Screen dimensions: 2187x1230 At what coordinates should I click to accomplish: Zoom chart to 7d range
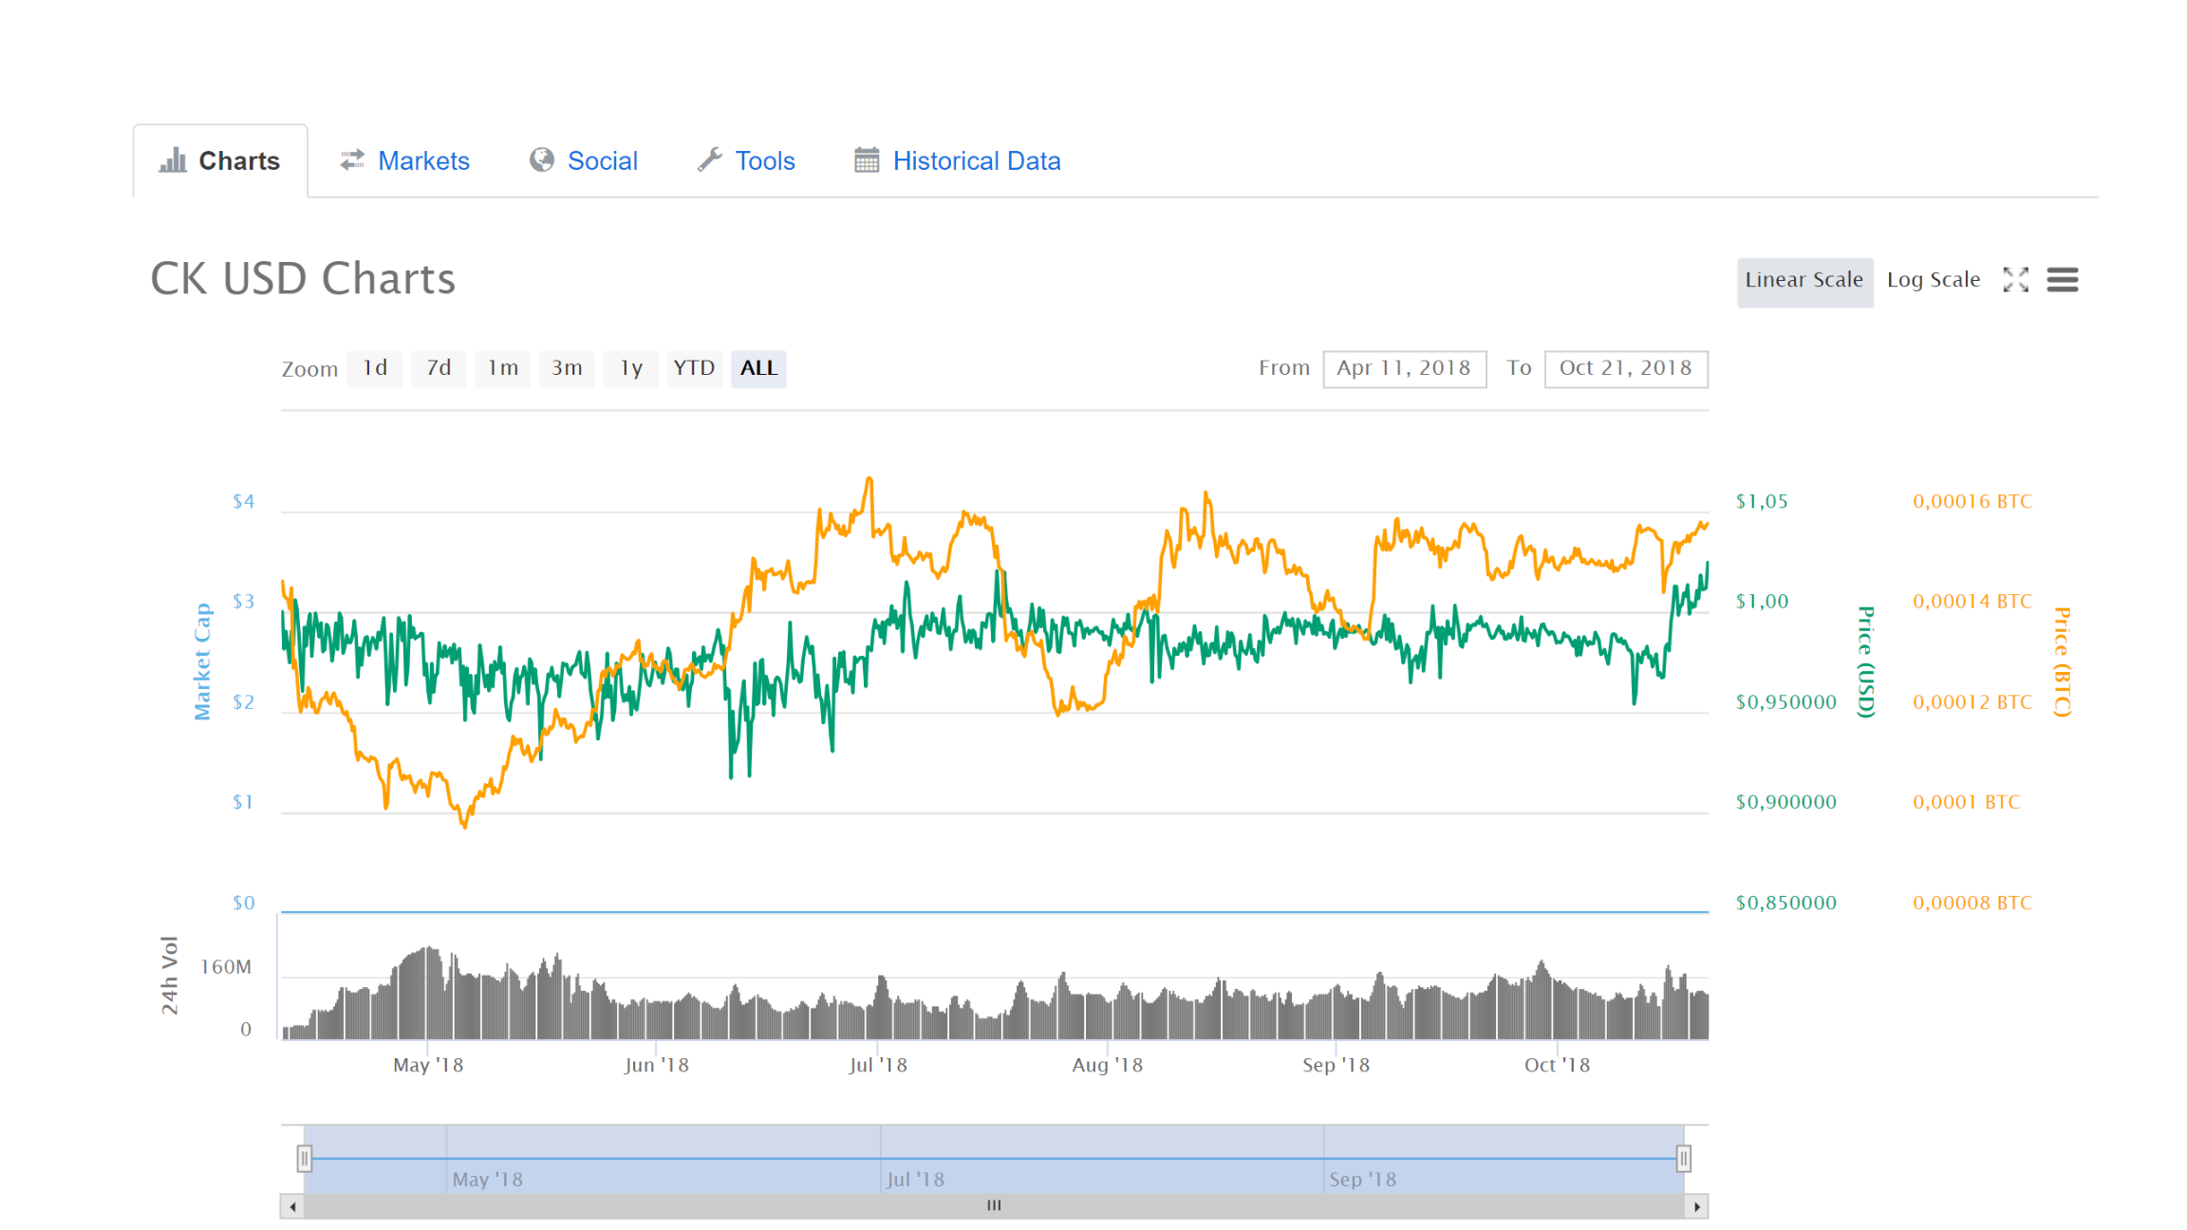pos(439,368)
